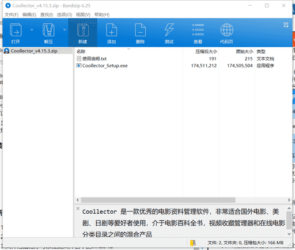The width and height of the screenshot is (295, 250).
Task: Close the archive comment pane with X
Action: (x=78, y=209)
